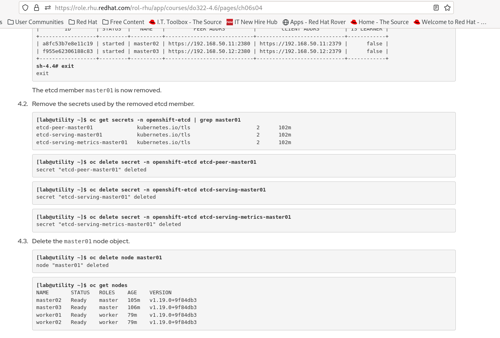Image resolution: width=500 pixels, height=338 pixels.
Task: Click 'oc delete secret etcd-serving-master01' command
Action: pos(151,189)
